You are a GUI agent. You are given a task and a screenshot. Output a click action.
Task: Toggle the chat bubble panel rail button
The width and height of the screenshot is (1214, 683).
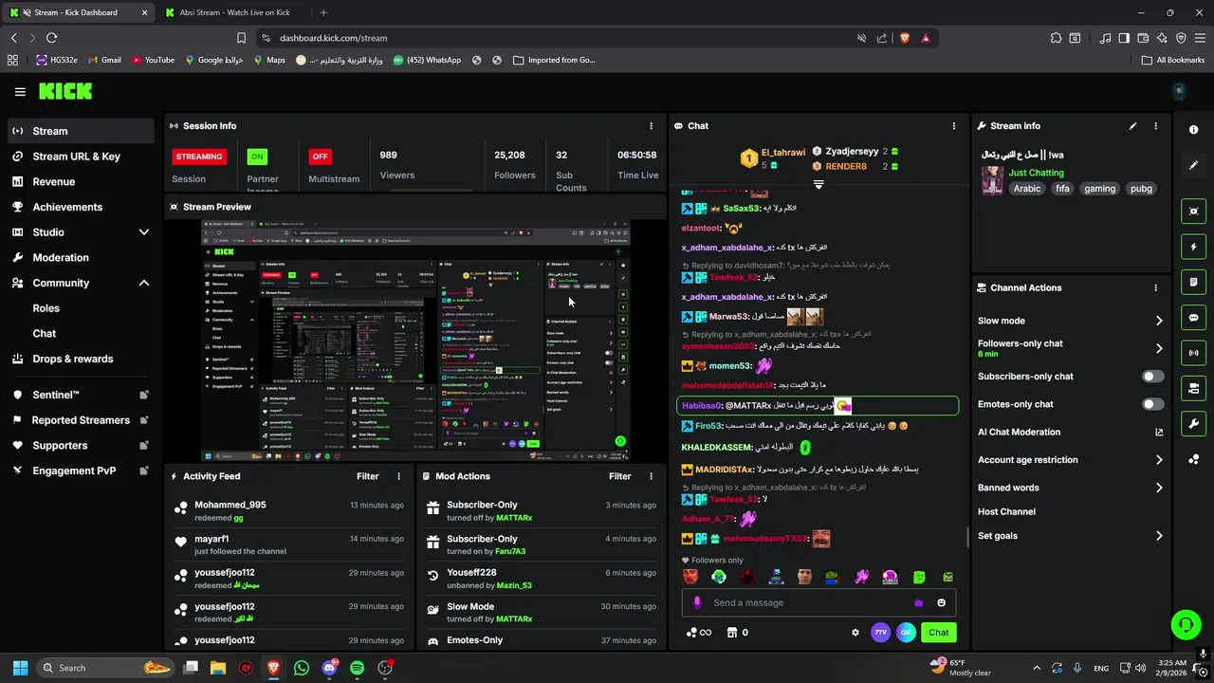[1193, 318]
